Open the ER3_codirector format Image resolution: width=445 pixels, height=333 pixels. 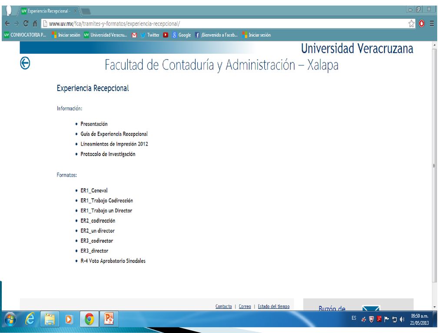[x=97, y=241]
